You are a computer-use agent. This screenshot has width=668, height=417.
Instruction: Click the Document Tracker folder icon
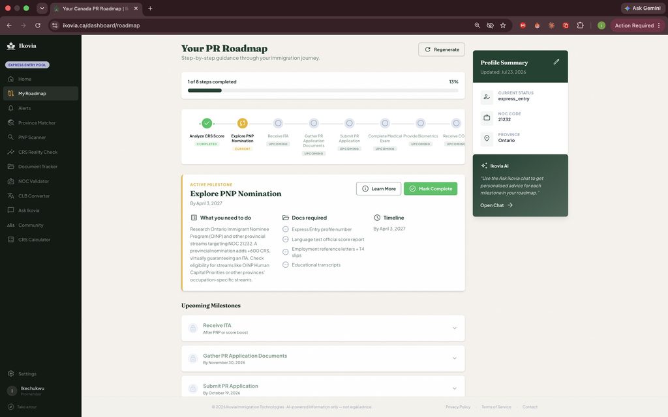coord(10,166)
